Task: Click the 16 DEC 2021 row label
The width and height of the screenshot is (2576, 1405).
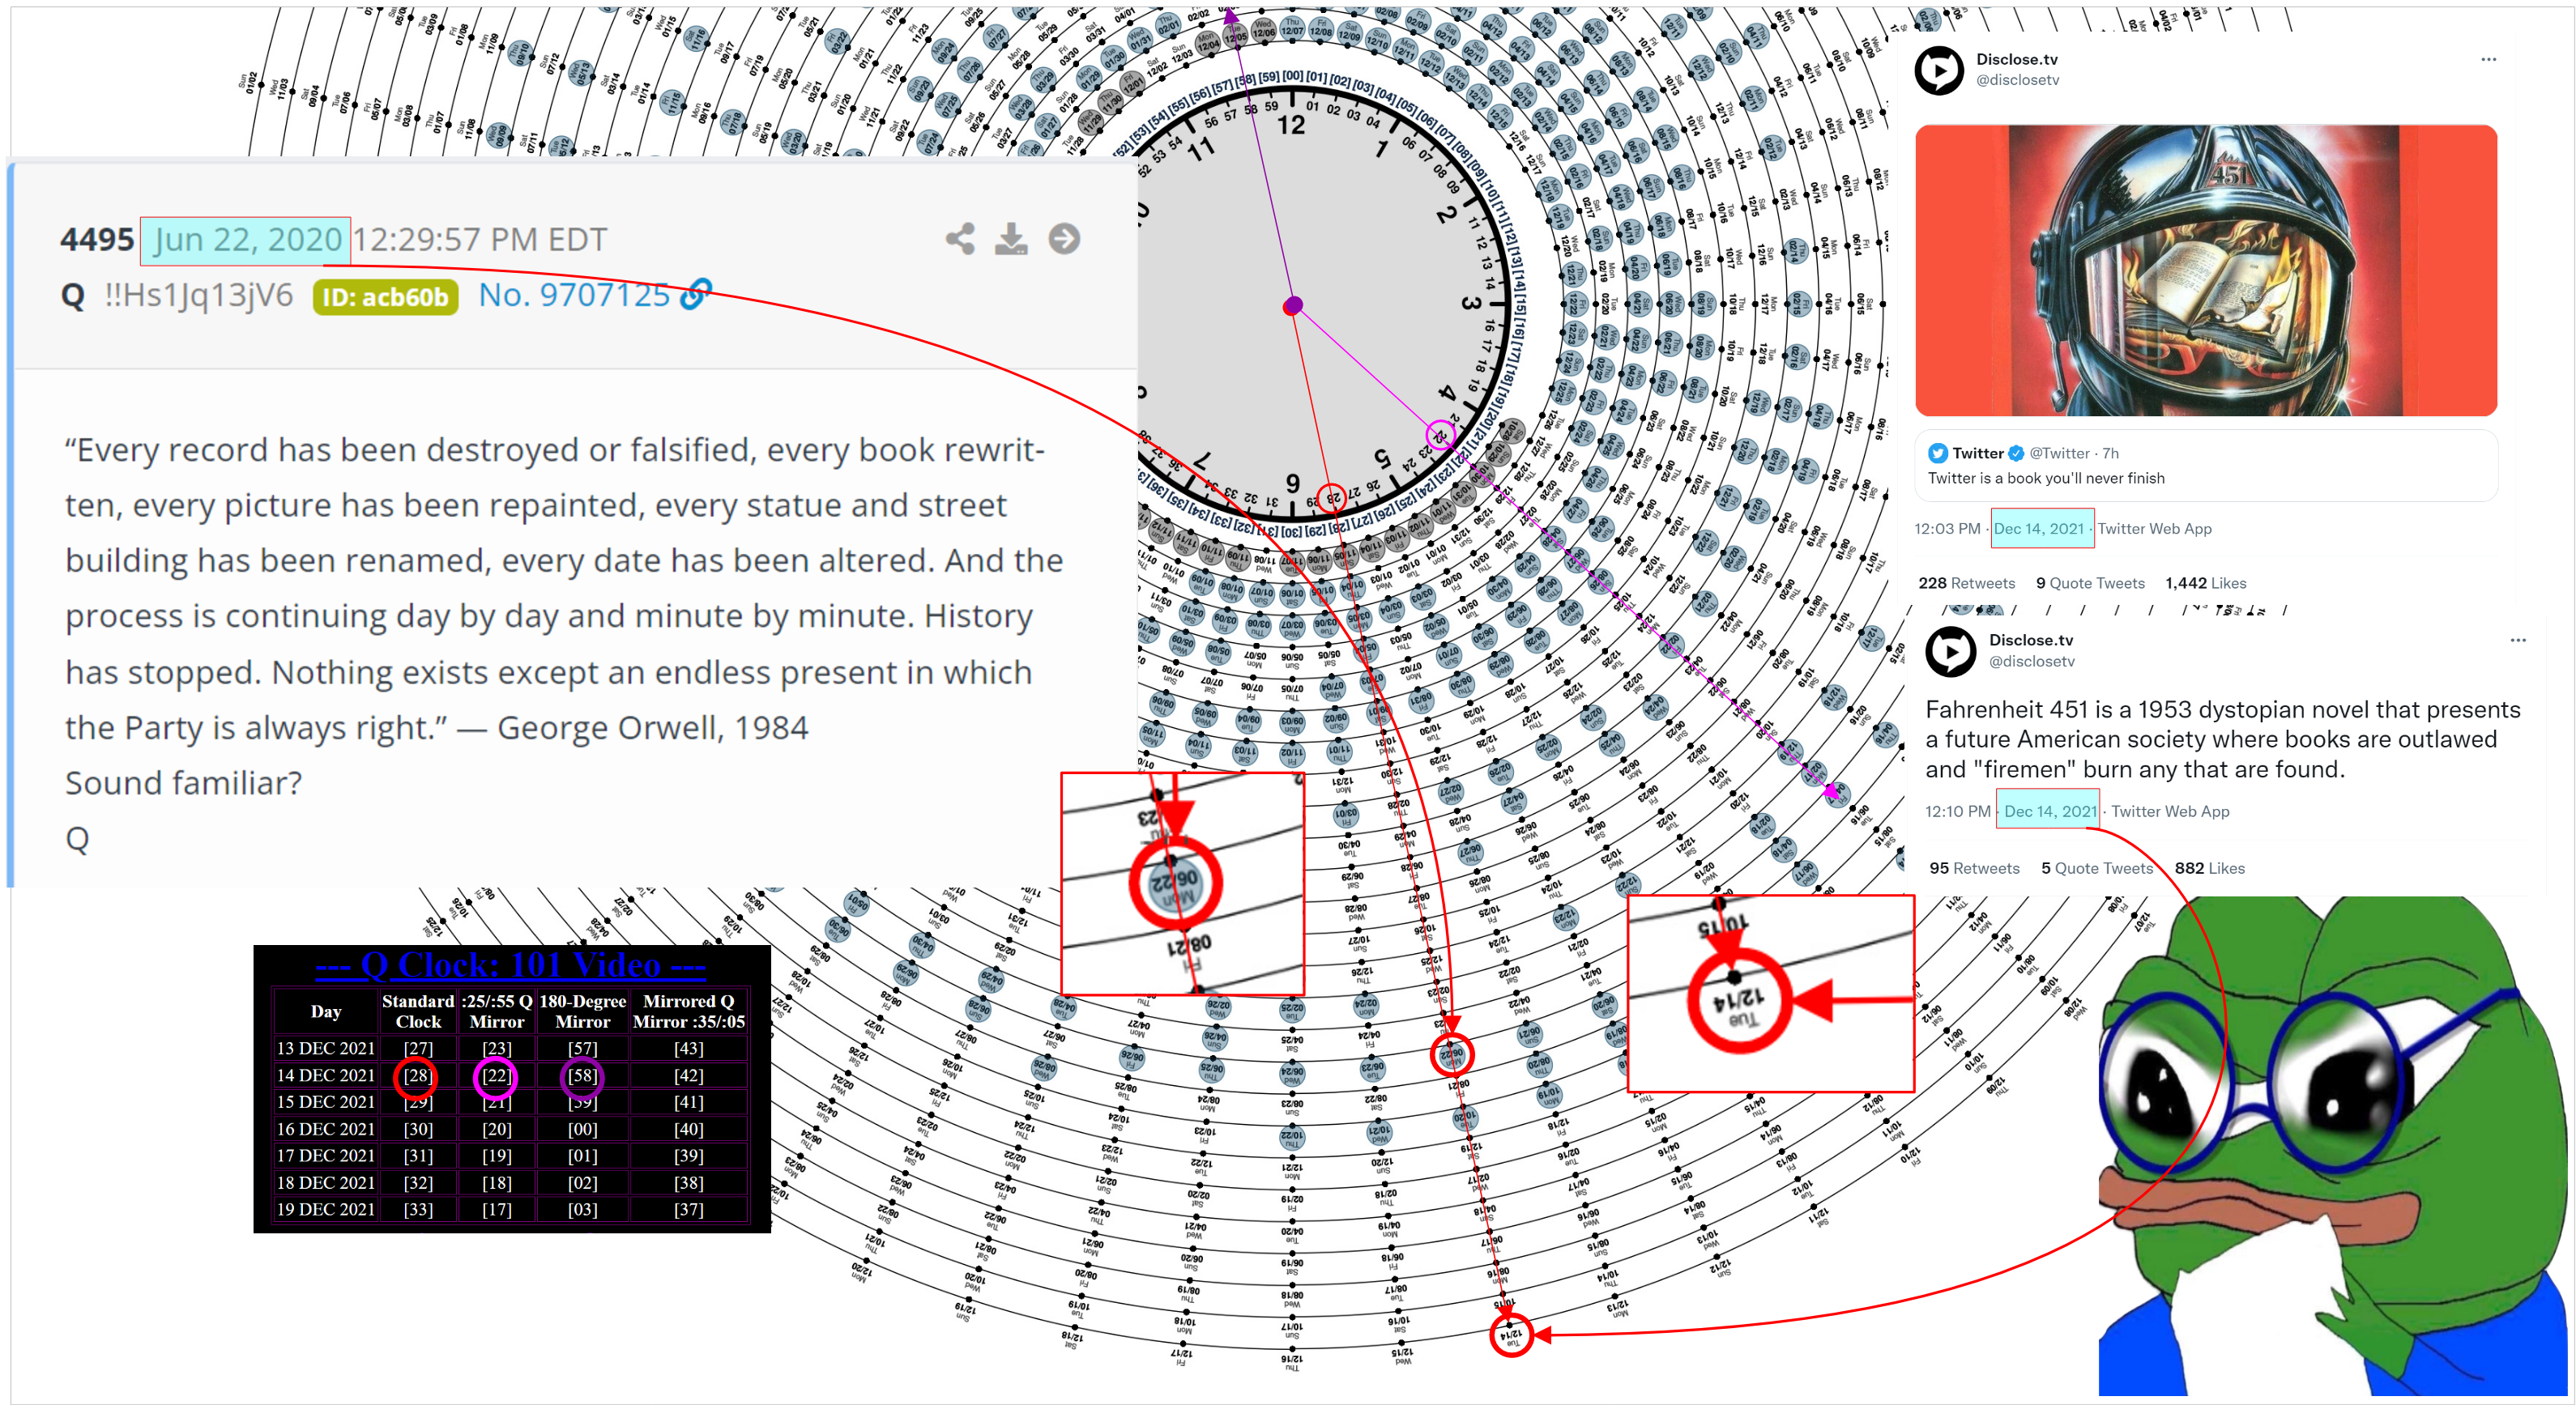Action: 325,1129
